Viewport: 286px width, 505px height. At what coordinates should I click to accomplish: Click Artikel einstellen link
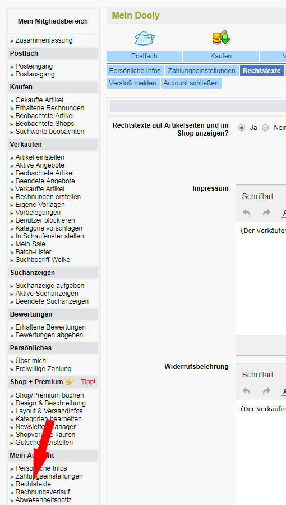(40, 157)
